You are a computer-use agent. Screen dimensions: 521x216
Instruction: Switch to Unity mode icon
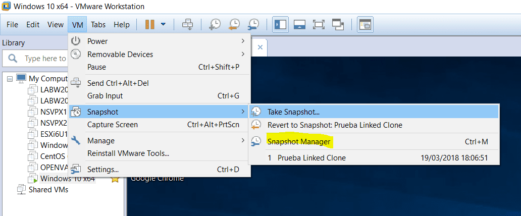point(338,24)
